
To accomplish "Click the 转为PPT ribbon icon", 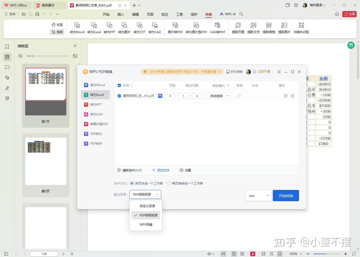I will [x=110, y=28].
